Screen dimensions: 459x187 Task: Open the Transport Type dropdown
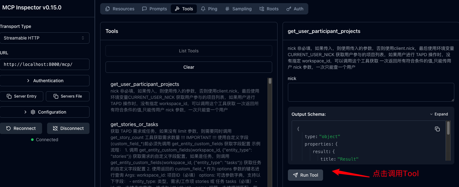[45, 38]
